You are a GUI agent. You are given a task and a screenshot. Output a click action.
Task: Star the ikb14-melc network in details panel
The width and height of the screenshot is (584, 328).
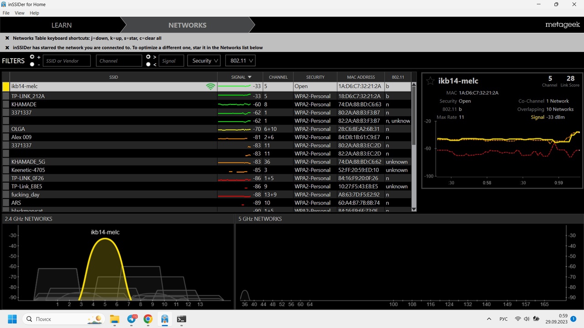point(430,81)
